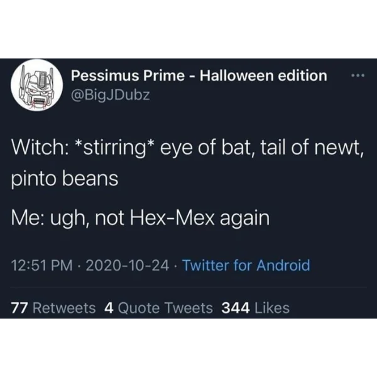The width and height of the screenshot is (377, 377).
Task: Click the 344 like count number
Action: (236, 308)
